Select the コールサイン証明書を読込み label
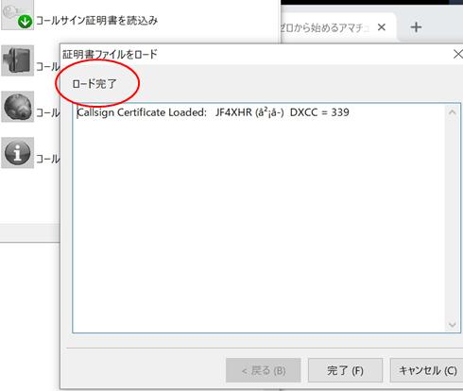The image size is (463, 391). [96, 21]
